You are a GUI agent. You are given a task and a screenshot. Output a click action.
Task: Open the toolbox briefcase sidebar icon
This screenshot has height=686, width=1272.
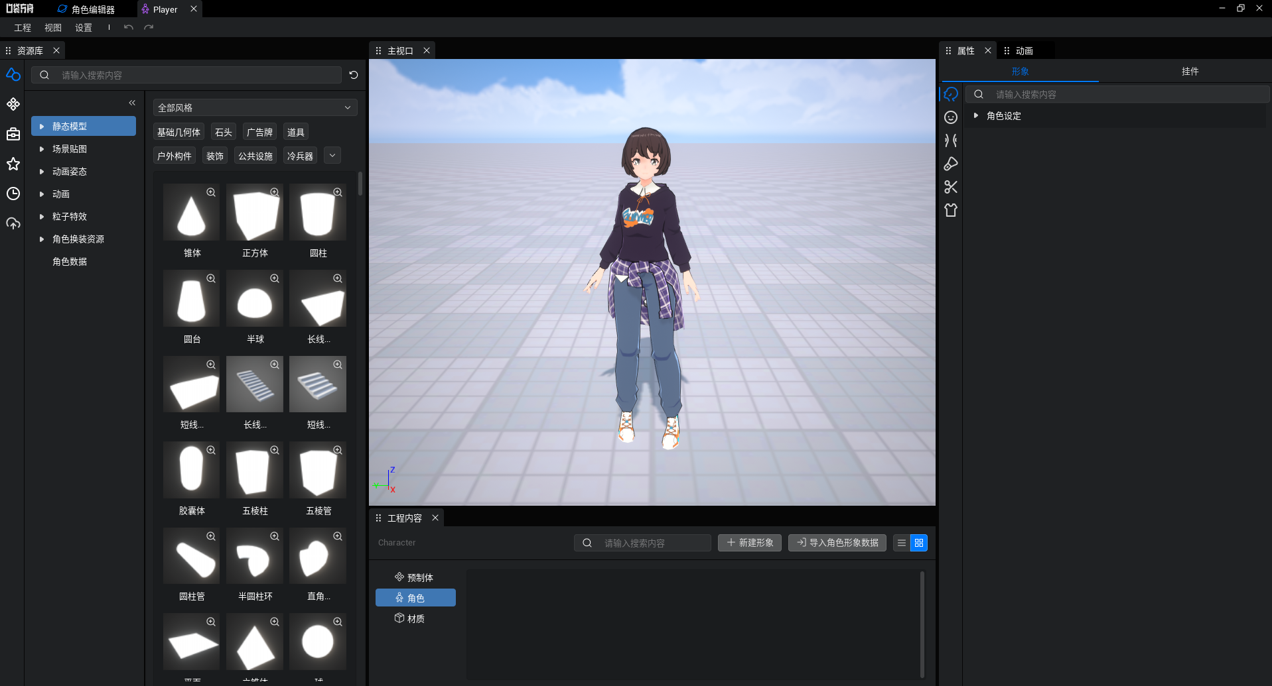point(13,134)
